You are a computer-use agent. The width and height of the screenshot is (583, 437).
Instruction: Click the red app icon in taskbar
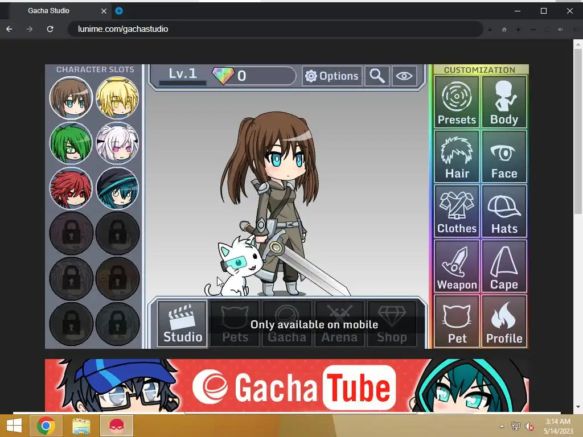point(117,426)
